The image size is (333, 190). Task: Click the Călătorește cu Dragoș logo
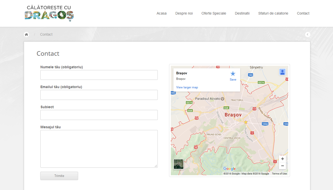[x=49, y=13]
